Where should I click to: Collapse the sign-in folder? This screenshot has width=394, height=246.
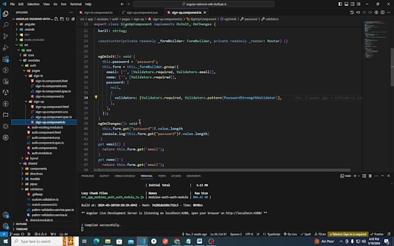pos(26,76)
